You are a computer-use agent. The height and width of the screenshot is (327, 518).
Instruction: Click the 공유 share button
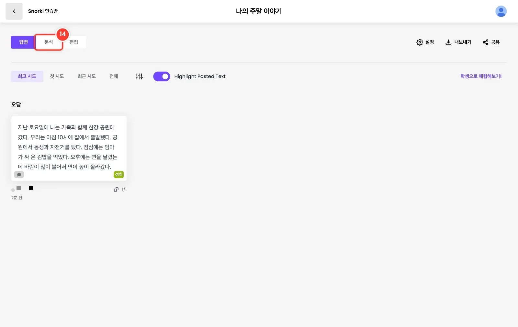coord(491,42)
